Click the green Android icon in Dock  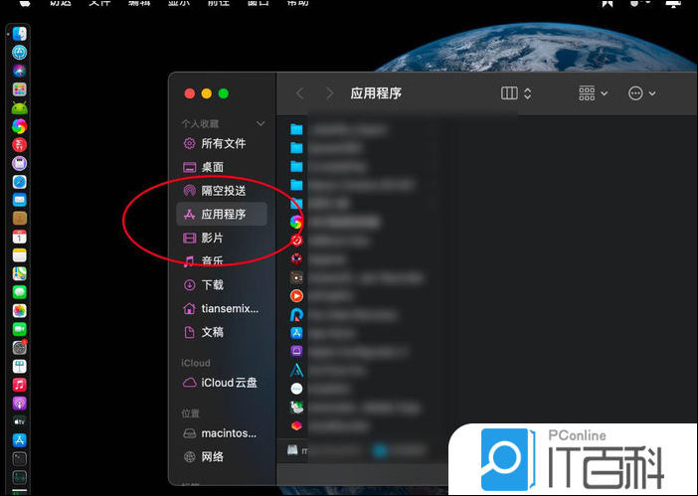click(19, 107)
